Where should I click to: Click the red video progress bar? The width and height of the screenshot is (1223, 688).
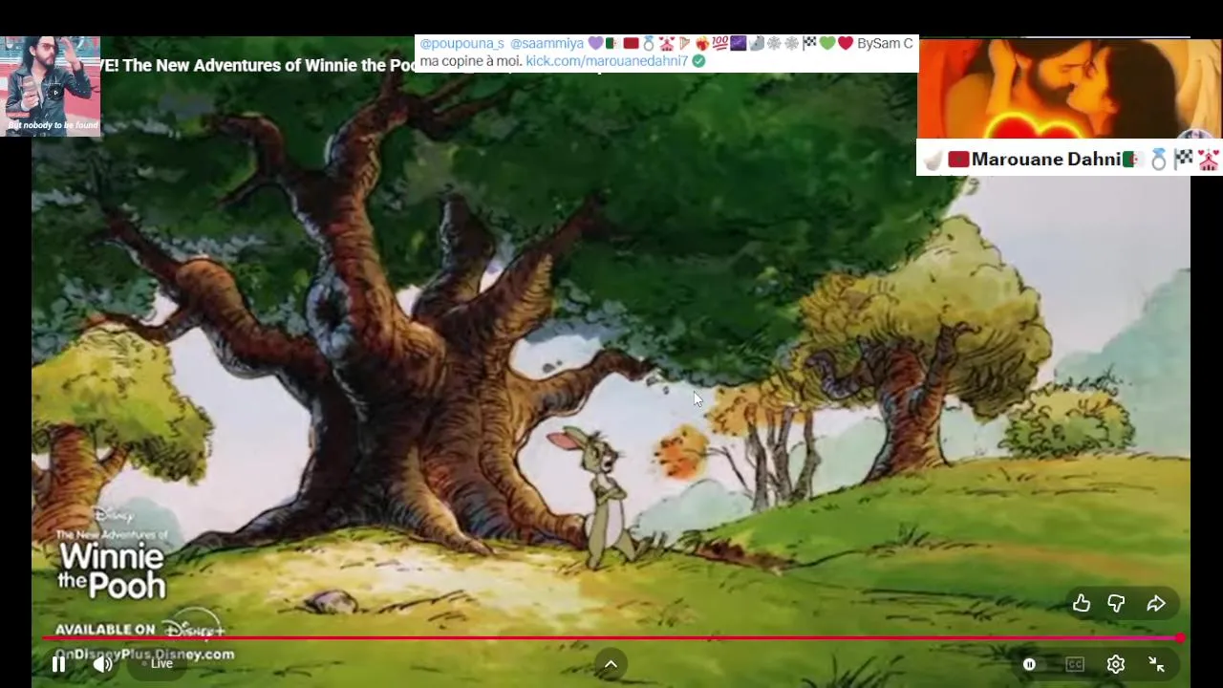pyautogui.click(x=611, y=637)
